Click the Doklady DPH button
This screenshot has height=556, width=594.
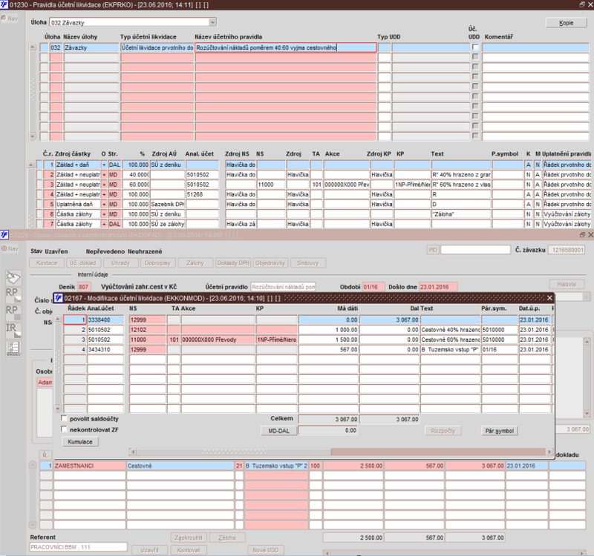click(233, 263)
